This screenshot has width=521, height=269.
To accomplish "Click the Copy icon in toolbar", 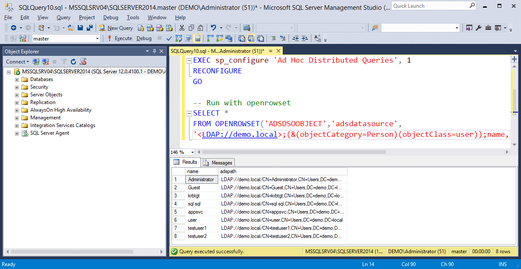I will (191, 28).
